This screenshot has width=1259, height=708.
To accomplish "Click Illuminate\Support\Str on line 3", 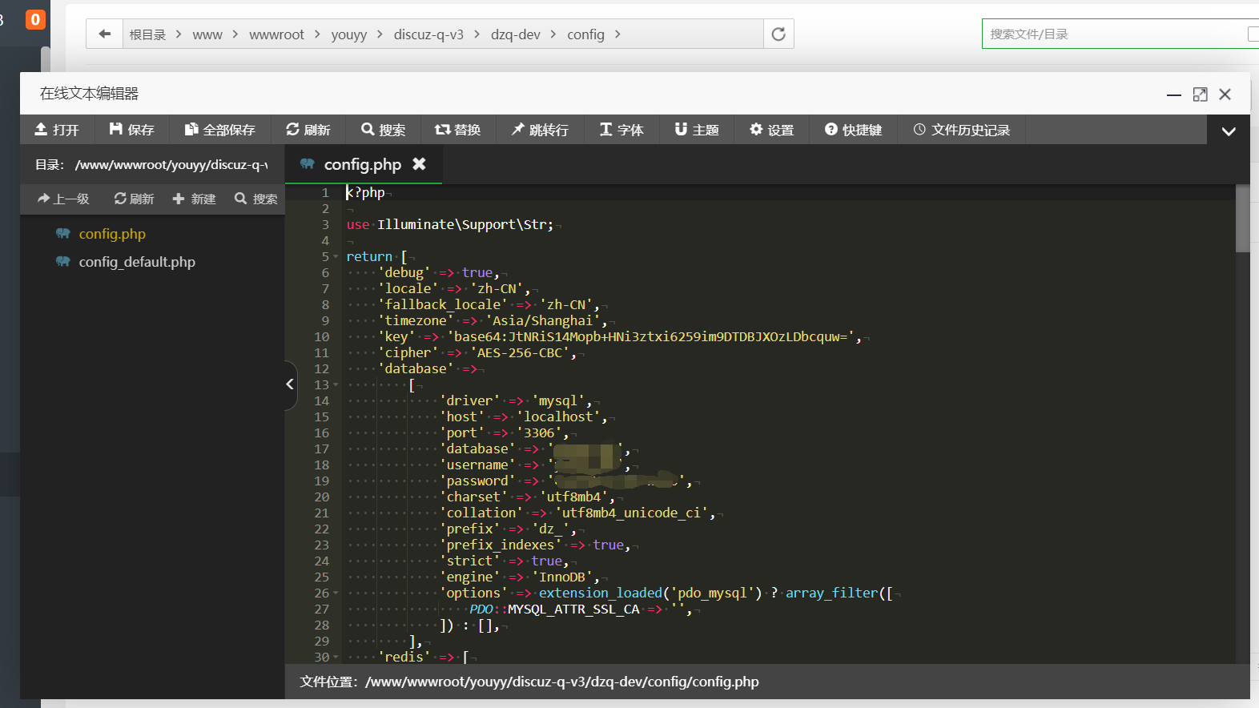I will tap(461, 225).
